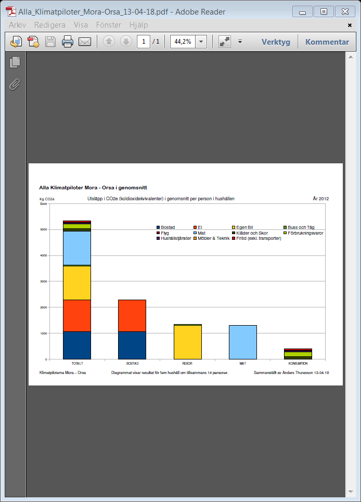
Task: Click the 'Klimatpiloterna Mora – Orsa' footer text
Action: point(63,372)
